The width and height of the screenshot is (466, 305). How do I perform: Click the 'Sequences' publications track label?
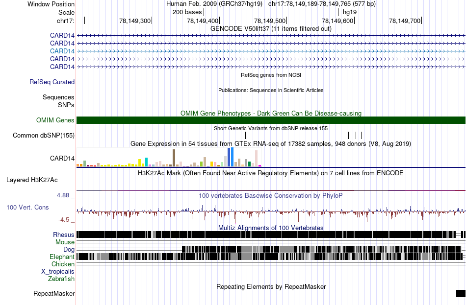tap(58, 97)
